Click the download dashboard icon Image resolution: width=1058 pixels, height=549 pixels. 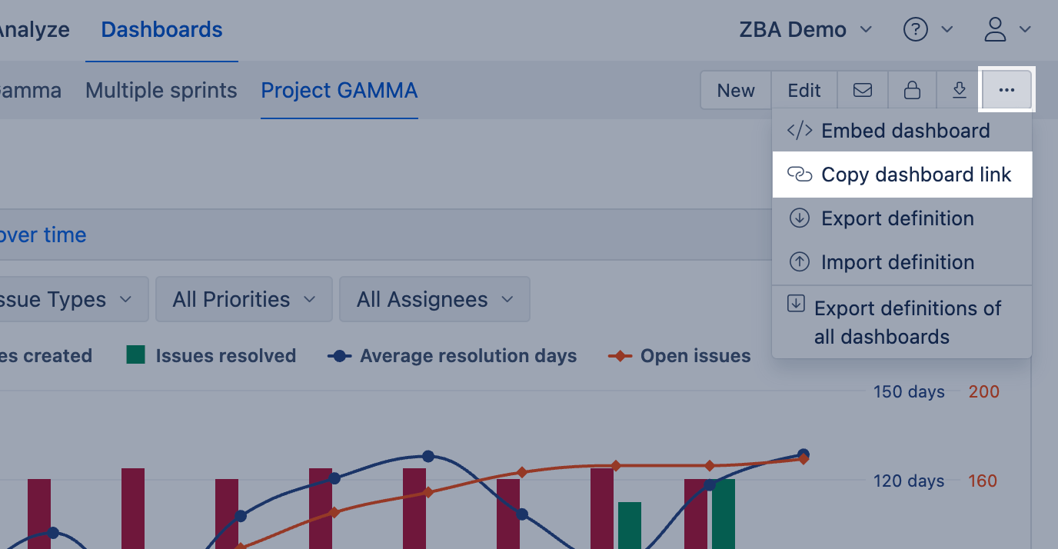pos(959,91)
